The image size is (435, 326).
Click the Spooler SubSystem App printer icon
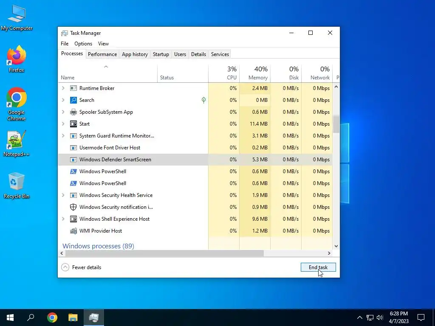(x=73, y=112)
